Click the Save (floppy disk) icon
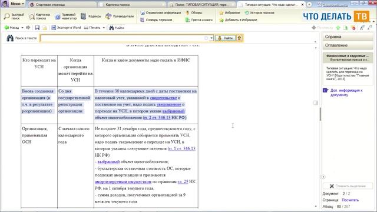377x212 pixels. [x=37, y=28]
